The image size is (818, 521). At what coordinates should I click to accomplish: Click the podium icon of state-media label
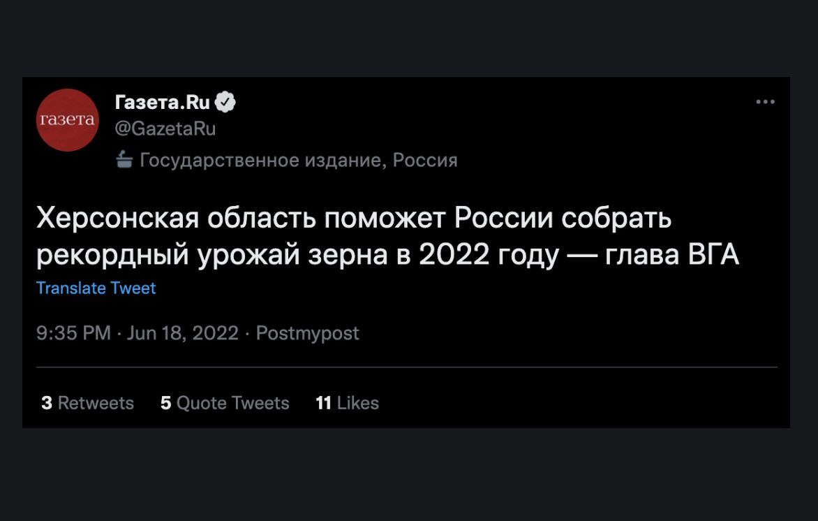[x=124, y=160]
